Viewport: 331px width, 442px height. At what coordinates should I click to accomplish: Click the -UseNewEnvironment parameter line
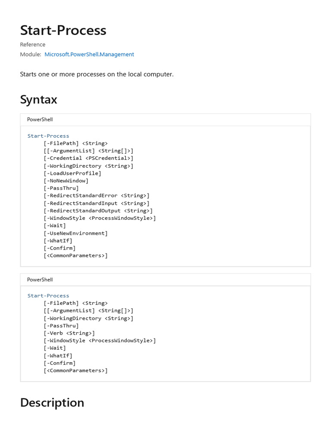[75, 233]
